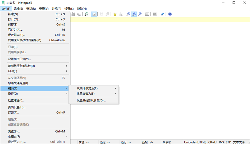This screenshot has height=144, width=250.
Task: Choose 打开(O)... menu entry
Action: tap(35, 19)
